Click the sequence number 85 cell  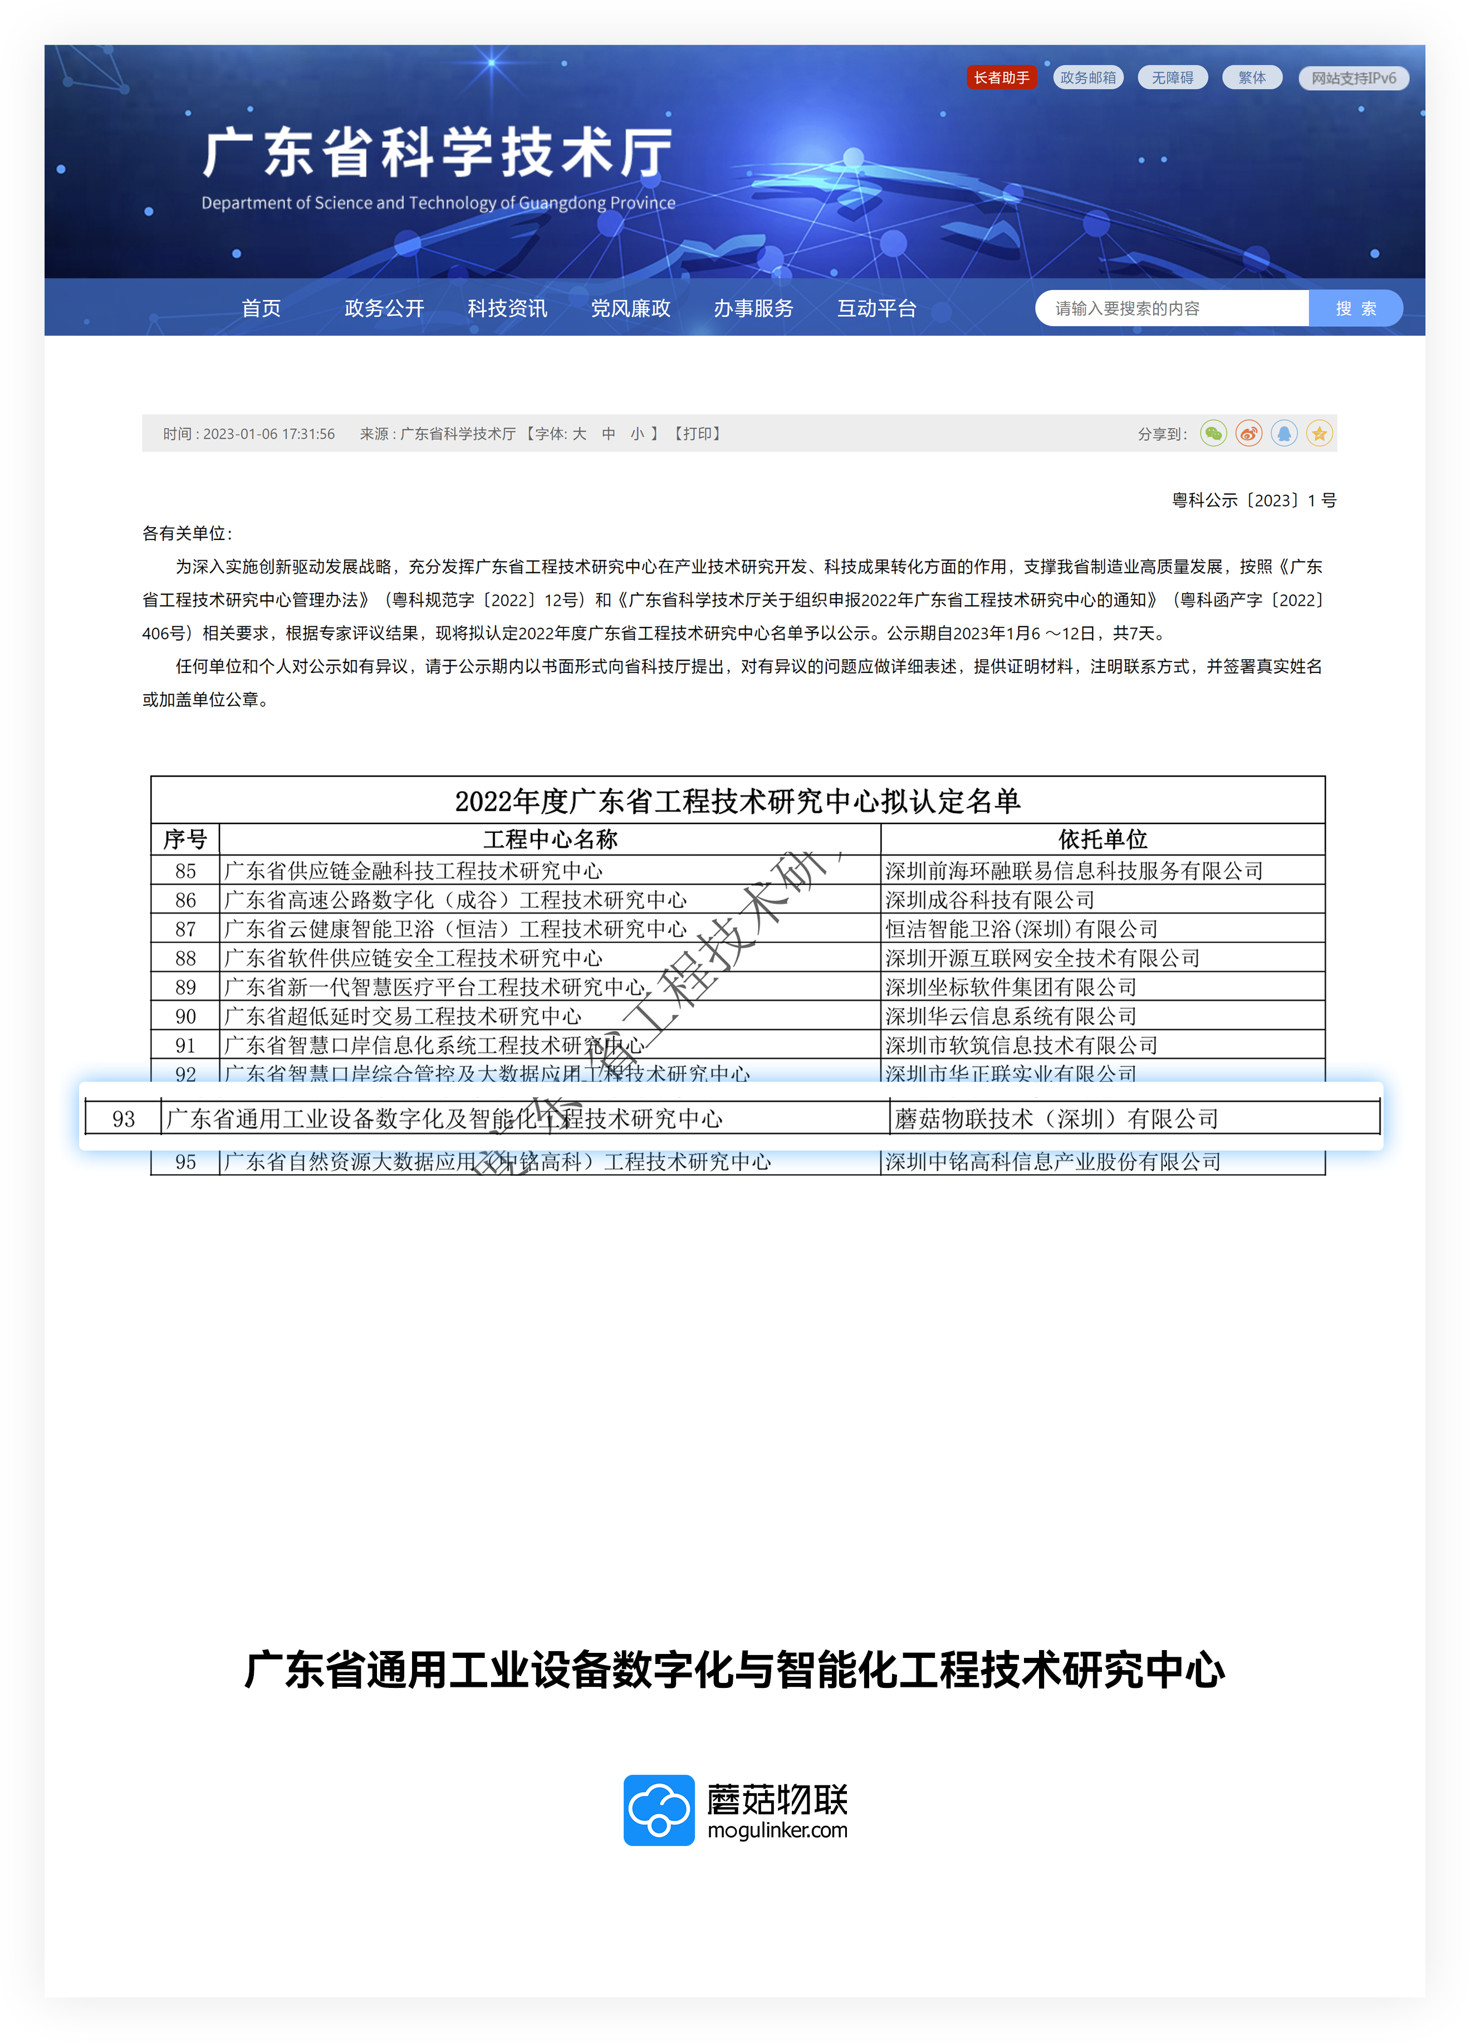[185, 871]
